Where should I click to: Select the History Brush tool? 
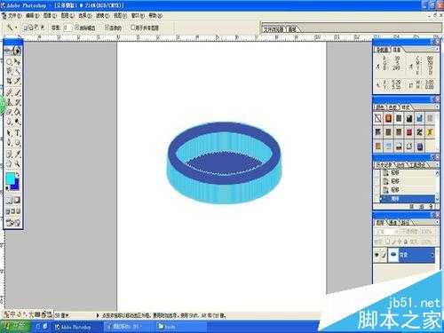(x=18, y=102)
